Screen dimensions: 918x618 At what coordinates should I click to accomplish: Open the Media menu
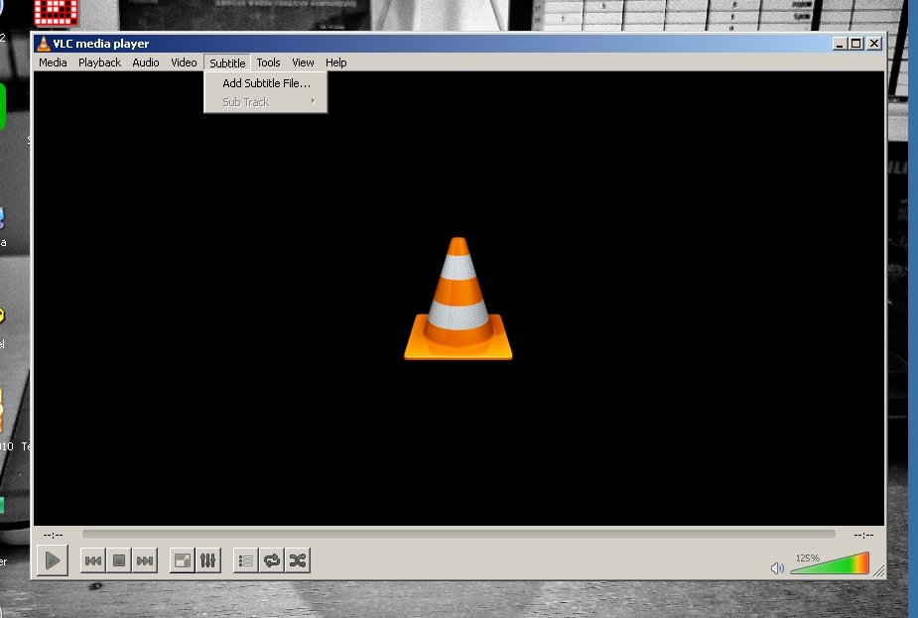[x=53, y=62]
